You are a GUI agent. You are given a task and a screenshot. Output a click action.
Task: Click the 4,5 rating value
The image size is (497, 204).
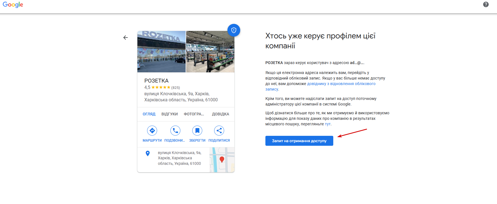click(x=147, y=88)
